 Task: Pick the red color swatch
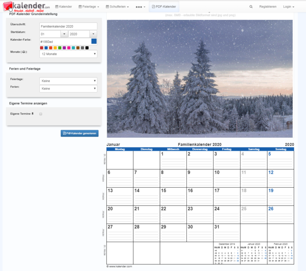coord(42,47)
